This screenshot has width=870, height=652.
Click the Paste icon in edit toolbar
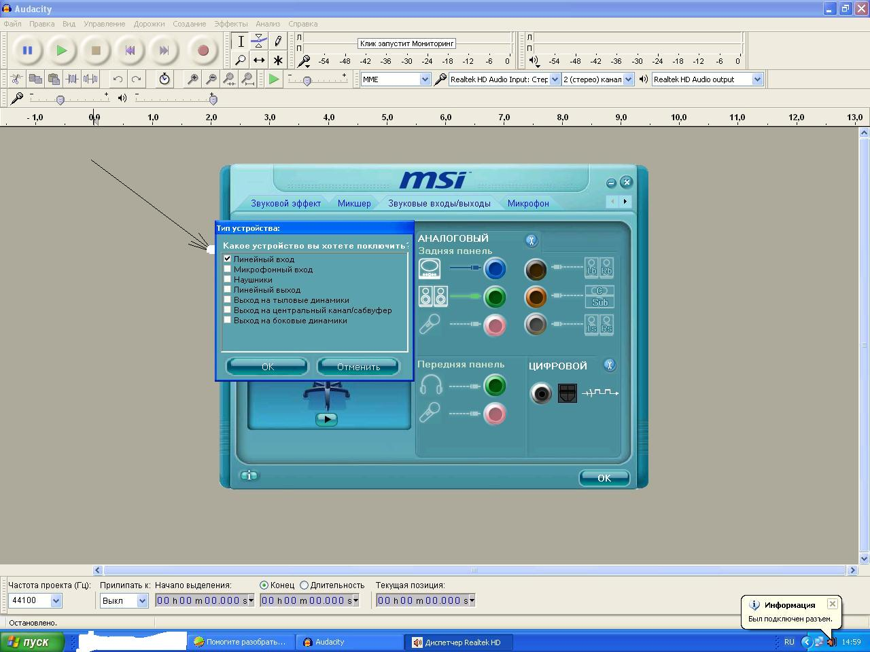click(54, 79)
